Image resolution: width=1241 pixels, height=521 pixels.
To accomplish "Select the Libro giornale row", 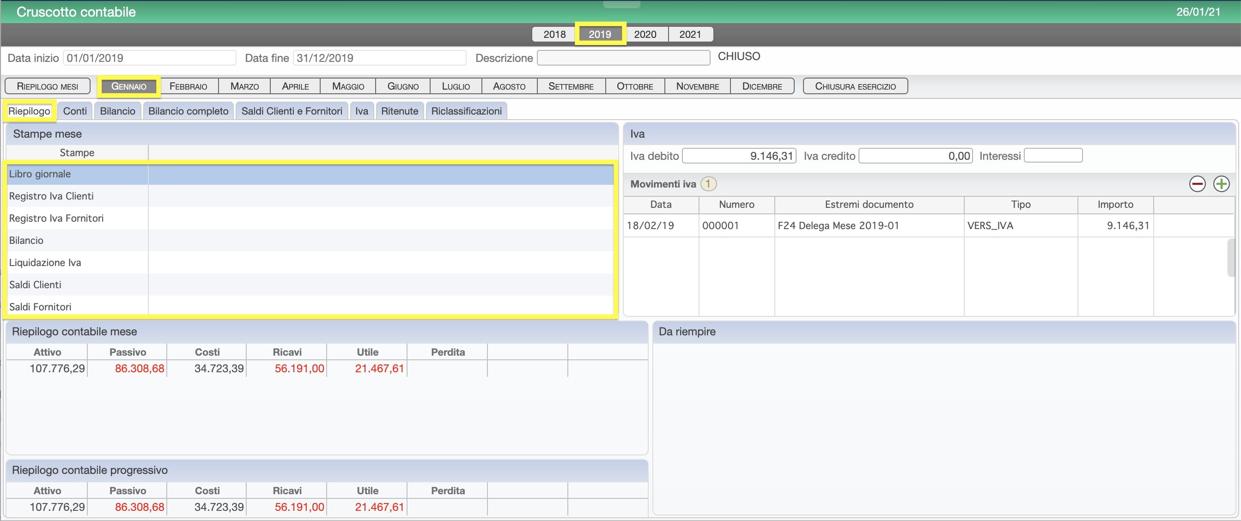I will [311, 174].
